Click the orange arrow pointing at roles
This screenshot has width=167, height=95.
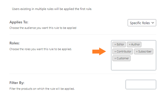[x=99, y=51]
